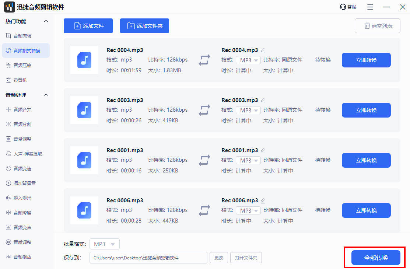Click 立即转换 for Rec 0004.mp3
Viewport: 410px width, 269px height.
coord(366,60)
